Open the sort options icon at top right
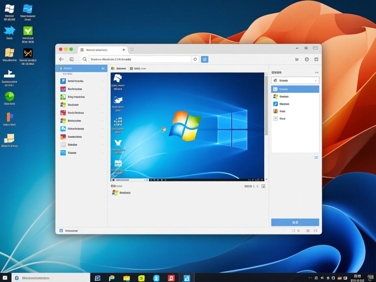376x282 pixels. (x=297, y=59)
